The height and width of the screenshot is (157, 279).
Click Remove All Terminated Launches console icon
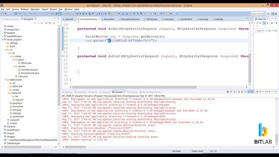coord(235,92)
